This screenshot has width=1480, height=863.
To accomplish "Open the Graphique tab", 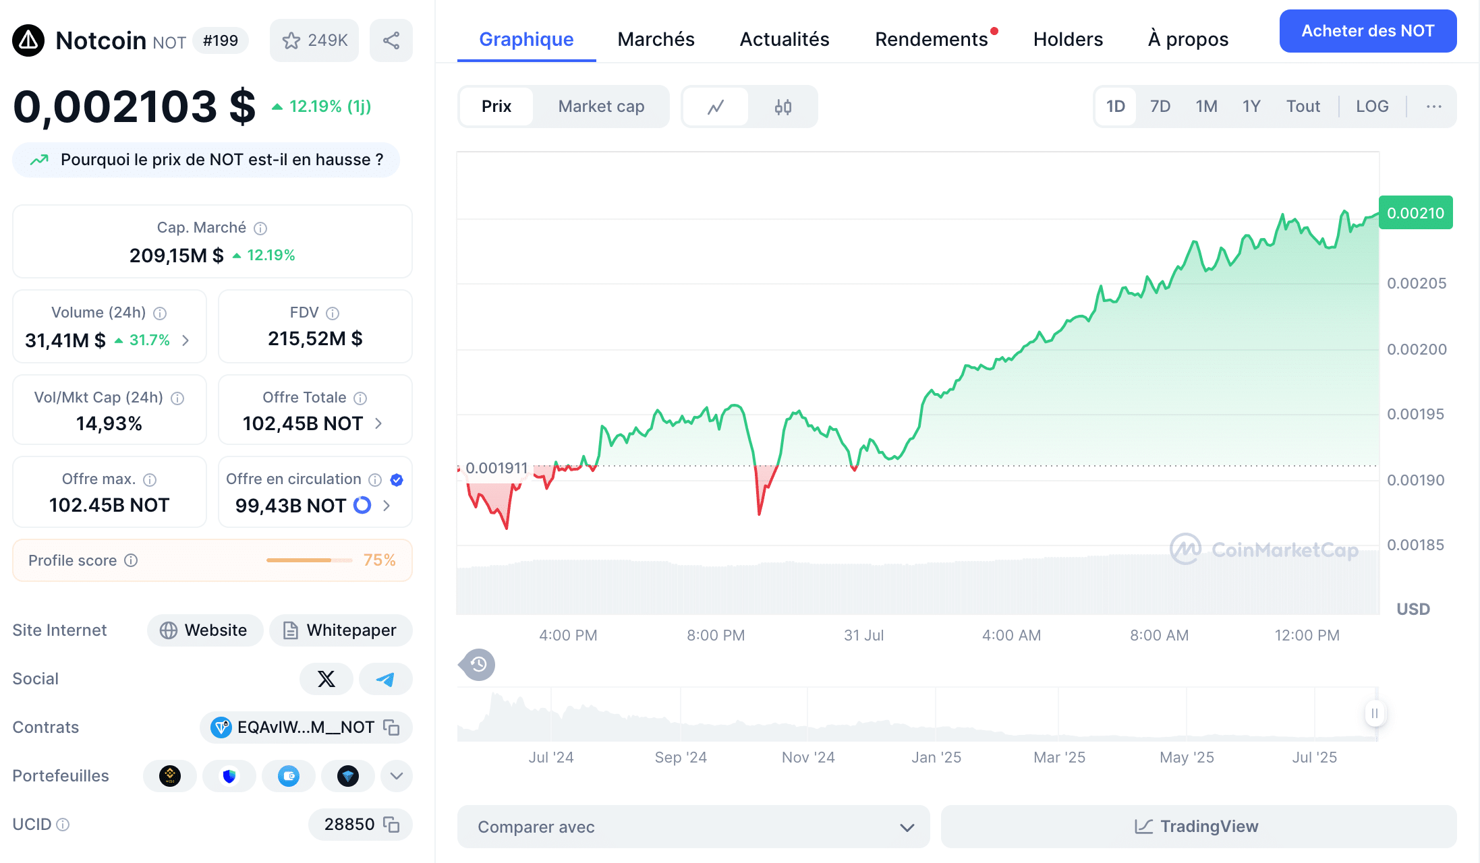I will (526, 39).
